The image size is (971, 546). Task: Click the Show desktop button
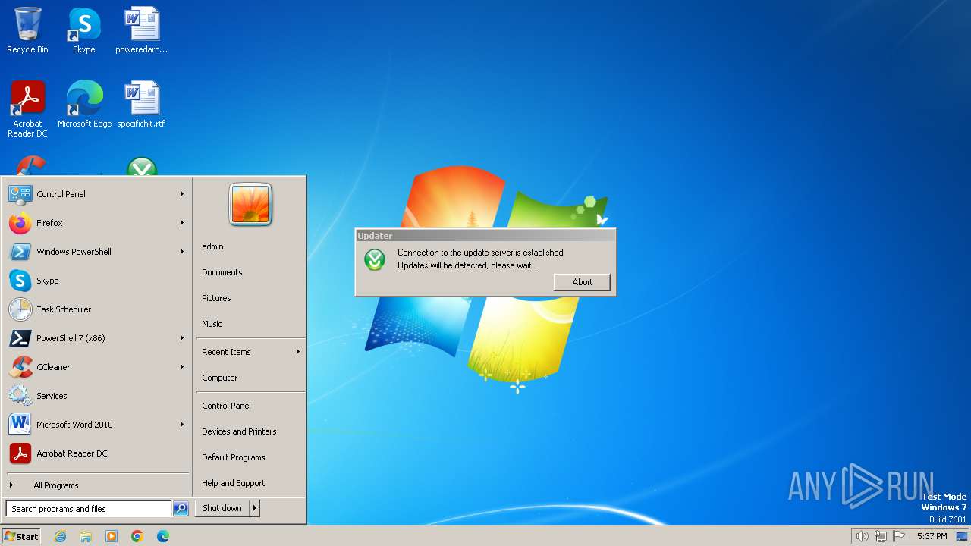click(962, 536)
